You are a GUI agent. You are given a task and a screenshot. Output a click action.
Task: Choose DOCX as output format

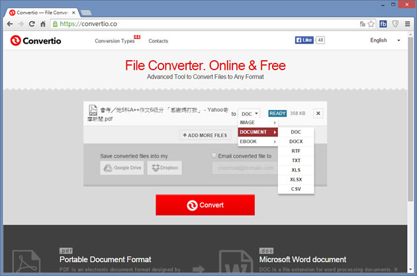pos(296,142)
